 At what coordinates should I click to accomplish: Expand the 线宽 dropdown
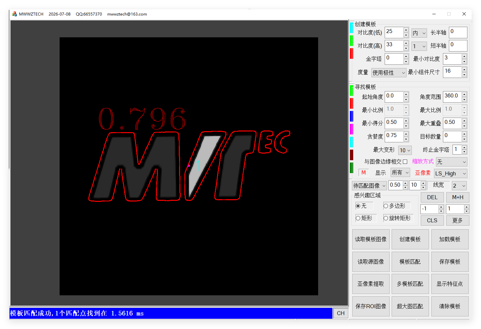459,186
